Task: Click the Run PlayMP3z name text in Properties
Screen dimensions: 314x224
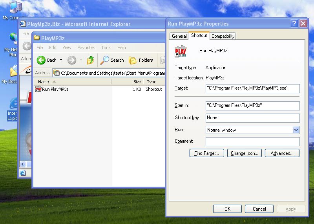Action: tap(213, 51)
